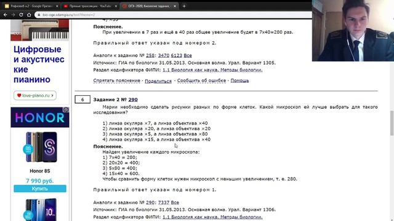Open analog task 3470

tap(164, 55)
